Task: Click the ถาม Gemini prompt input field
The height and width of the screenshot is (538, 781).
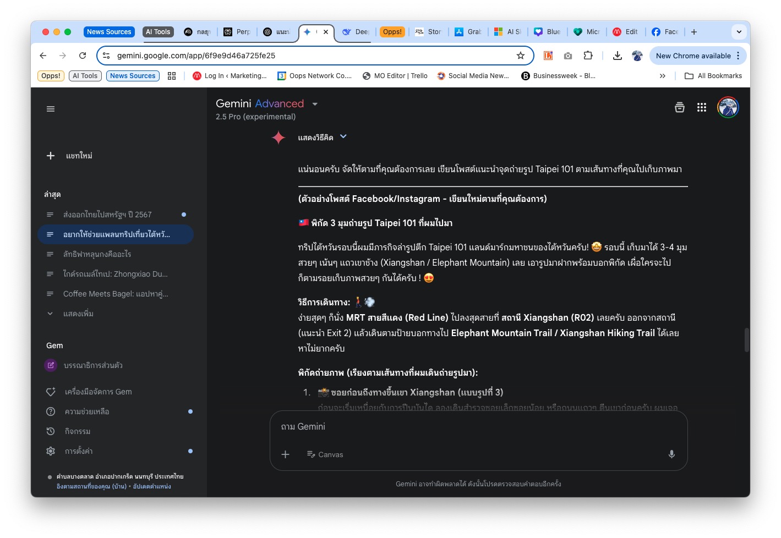Action: click(x=478, y=426)
